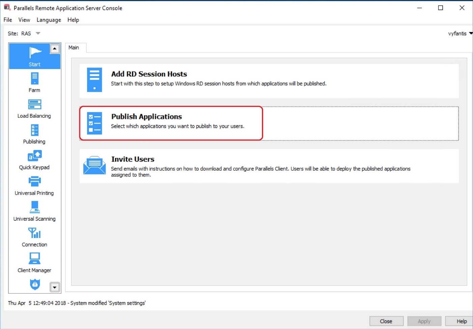Viewport: 473px width, 329px height.
Task: Click the status text 'System modified System settings'
Action: 108,303
